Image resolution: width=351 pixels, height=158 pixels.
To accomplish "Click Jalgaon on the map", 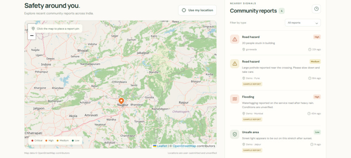I will (x=39, y=109).
